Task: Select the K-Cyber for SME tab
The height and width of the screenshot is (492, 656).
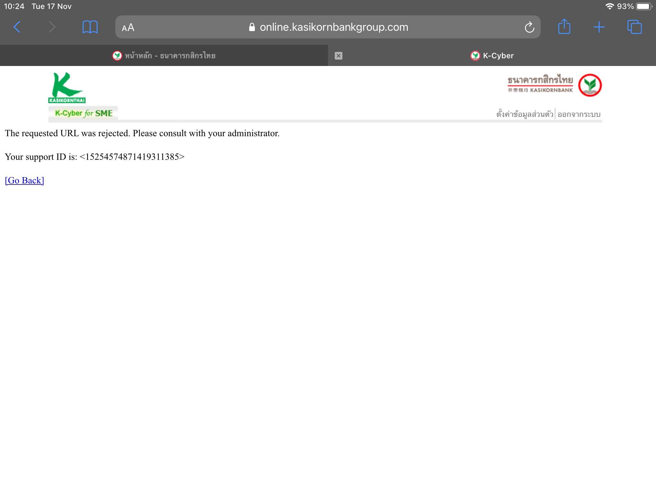Action: point(83,113)
